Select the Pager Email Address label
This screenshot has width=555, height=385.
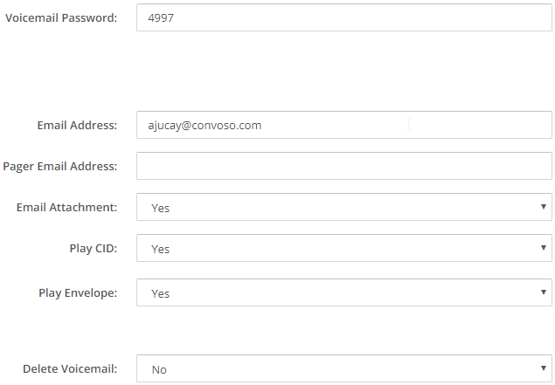click(60, 166)
